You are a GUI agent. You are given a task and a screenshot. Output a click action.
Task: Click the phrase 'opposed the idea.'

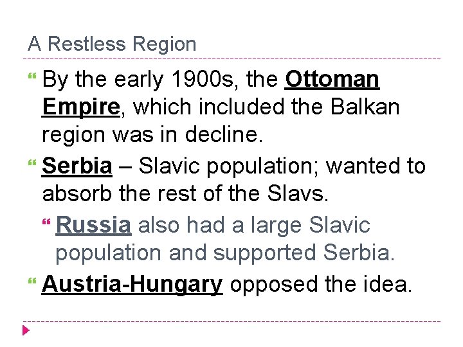[321, 284]
